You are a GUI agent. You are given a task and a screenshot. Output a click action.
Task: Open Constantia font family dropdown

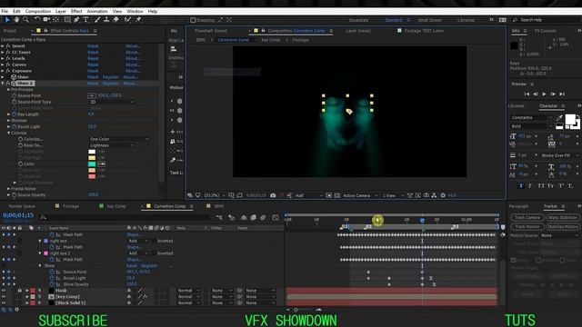(531, 117)
